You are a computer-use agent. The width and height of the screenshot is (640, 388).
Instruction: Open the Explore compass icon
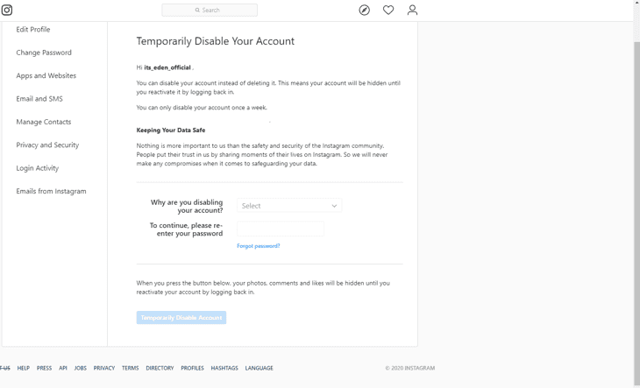364,10
